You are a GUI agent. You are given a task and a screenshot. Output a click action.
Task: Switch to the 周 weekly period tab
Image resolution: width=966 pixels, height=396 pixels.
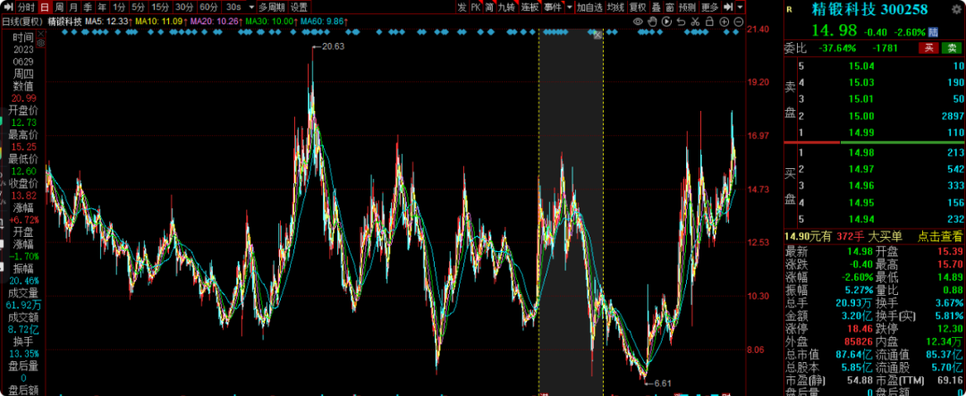click(x=59, y=7)
